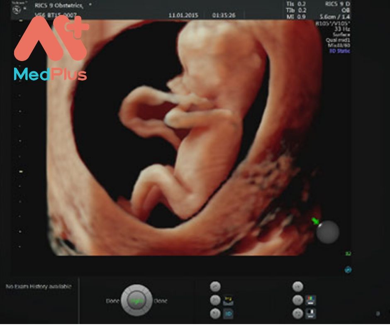Click the multicolor icon in the right button column

(x=310, y=300)
